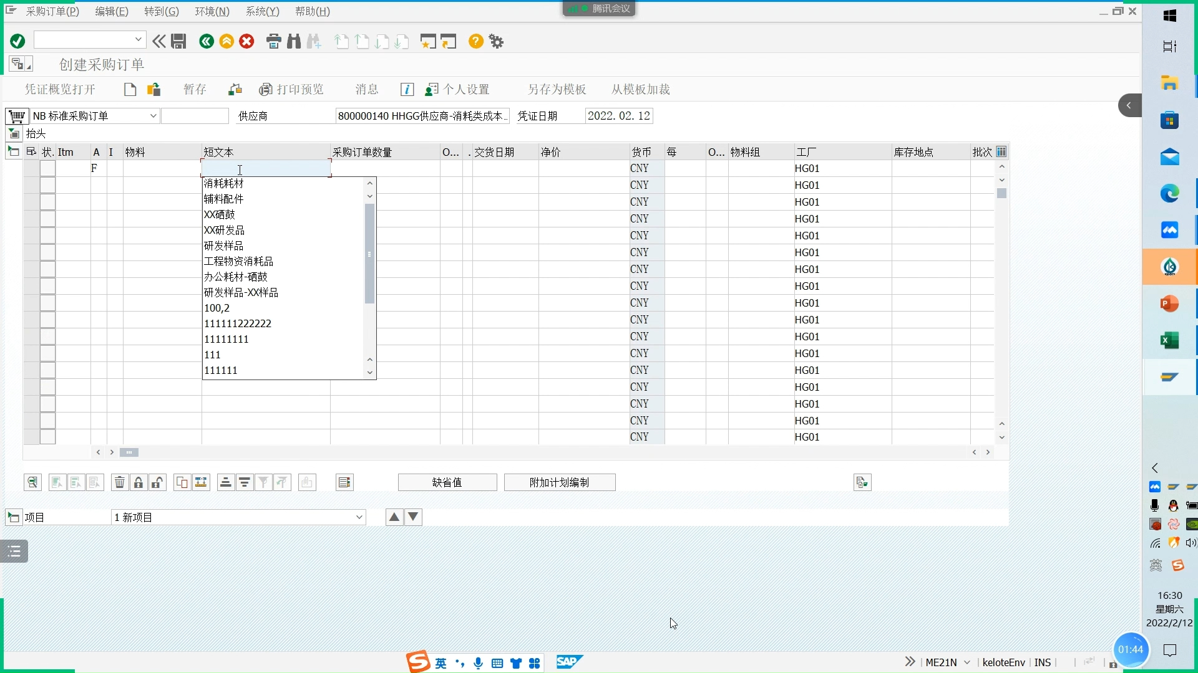Open the 采购订单(P) menu
The height and width of the screenshot is (673, 1198).
(x=52, y=11)
